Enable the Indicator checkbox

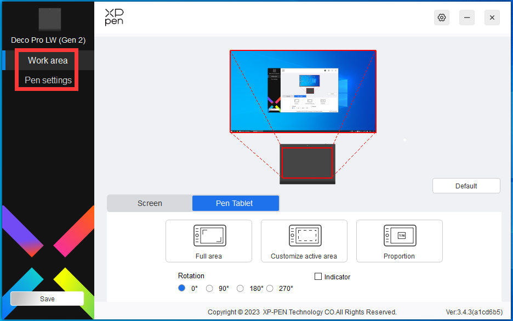click(318, 277)
